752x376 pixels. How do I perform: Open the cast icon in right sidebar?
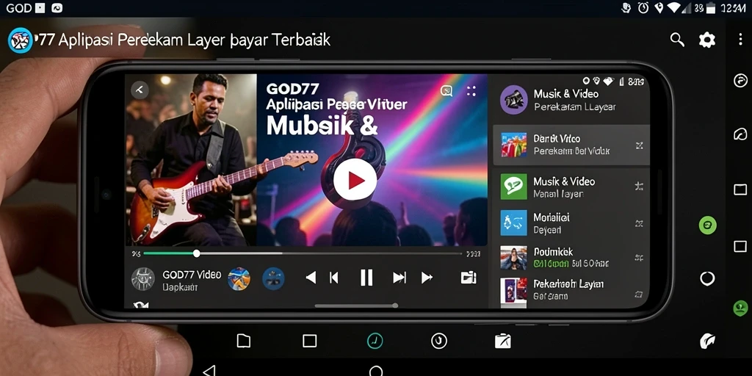coord(740,80)
